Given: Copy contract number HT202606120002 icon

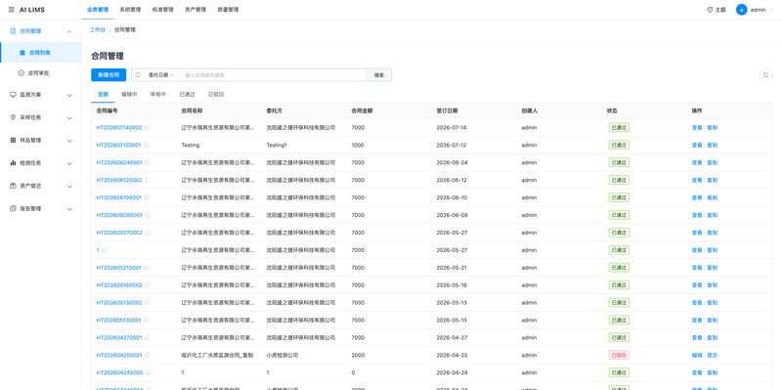Looking at the screenshot, I should point(148,180).
